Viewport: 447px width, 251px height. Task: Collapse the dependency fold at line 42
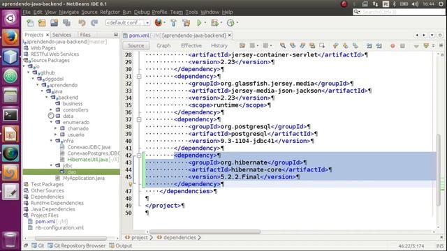139,155
